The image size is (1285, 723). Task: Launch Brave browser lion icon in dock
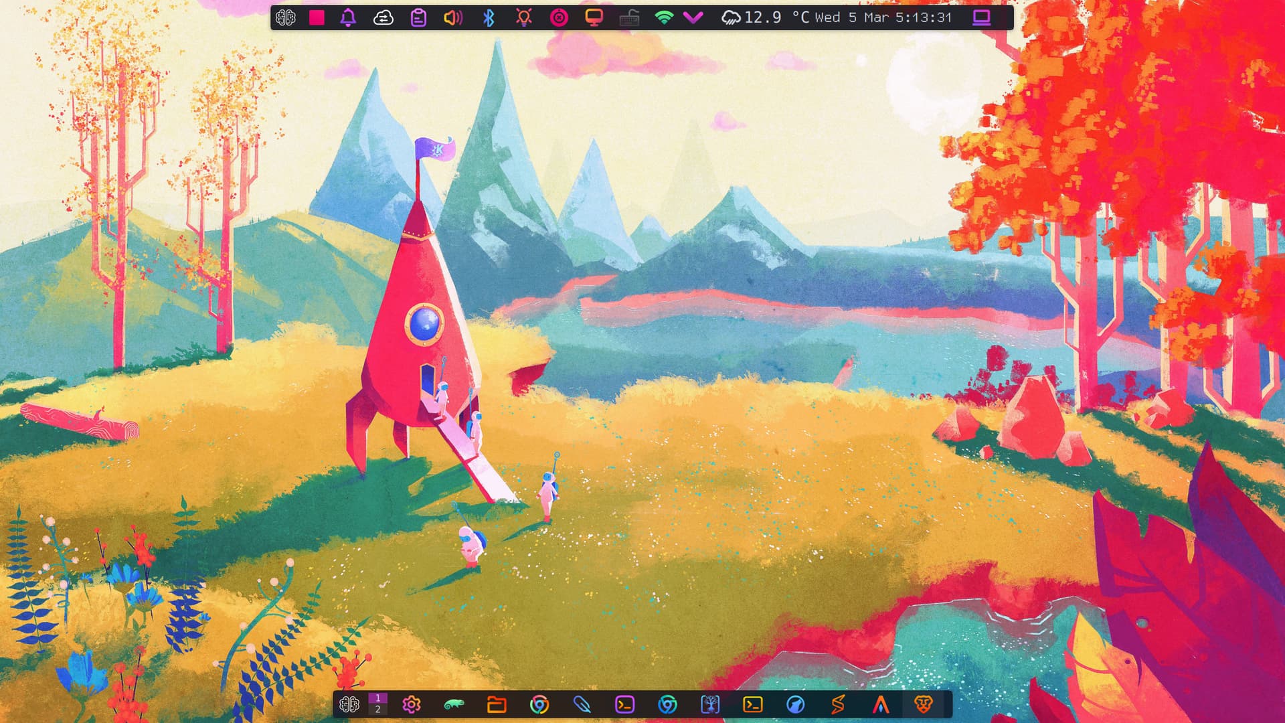pos(924,704)
